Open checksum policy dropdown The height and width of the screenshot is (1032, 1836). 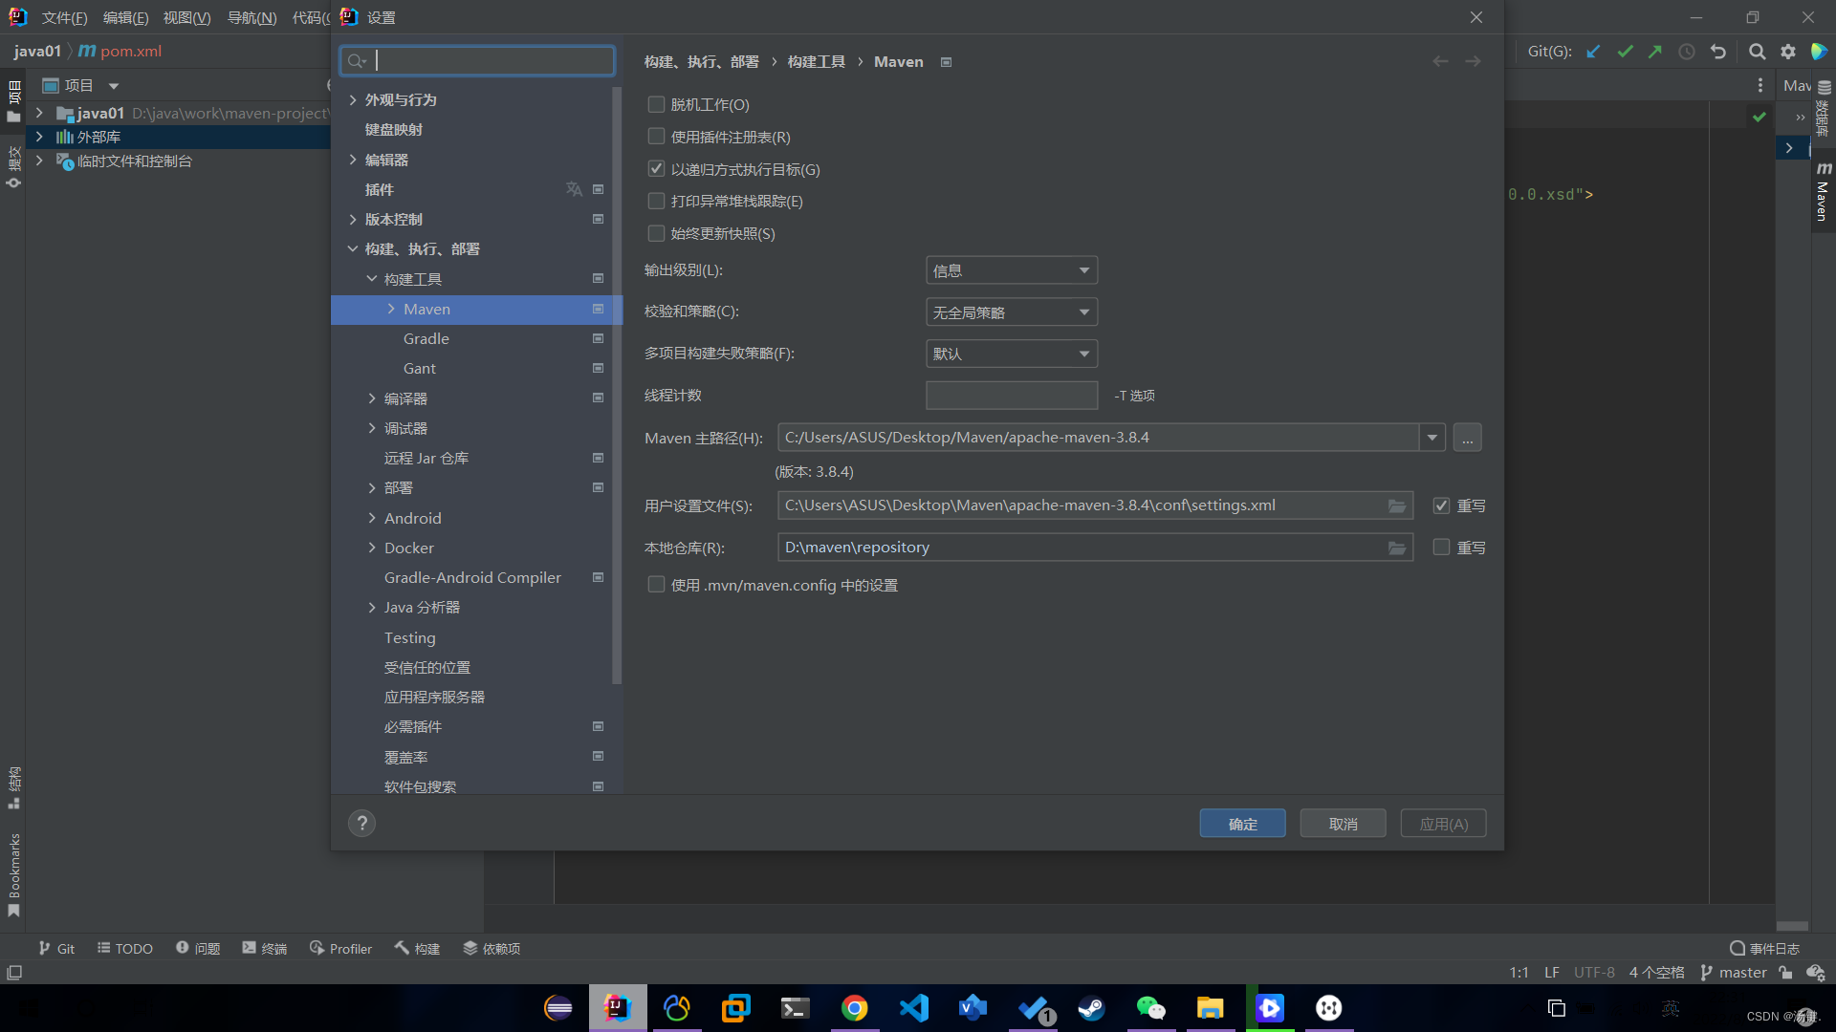(1012, 312)
